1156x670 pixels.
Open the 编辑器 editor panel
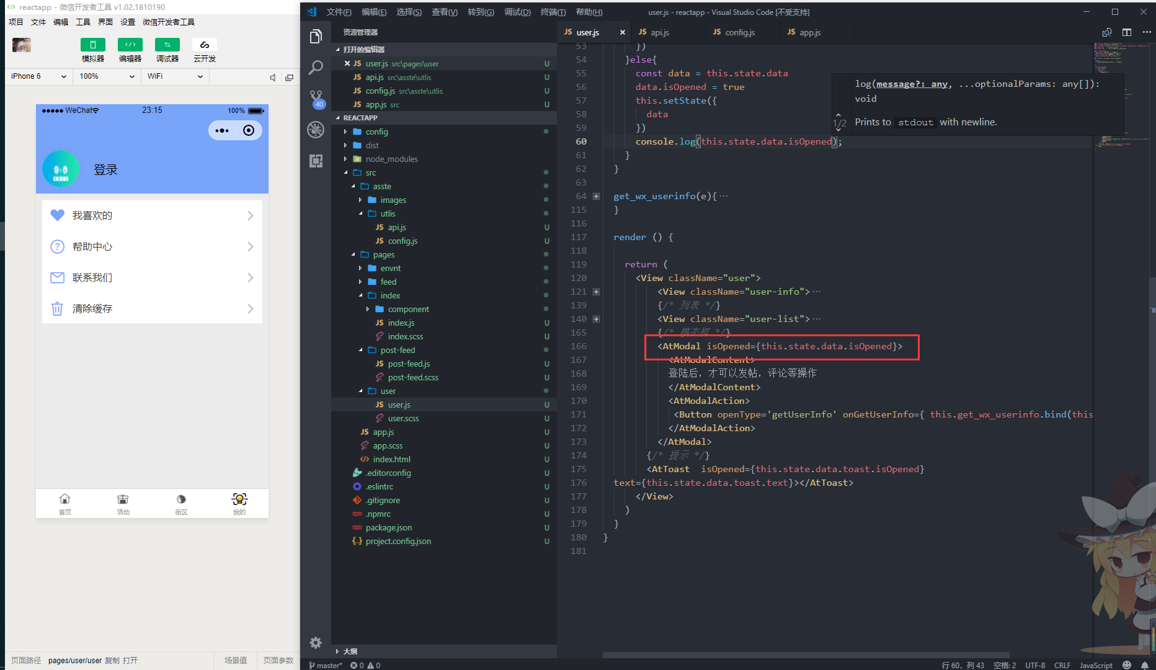[130, 50]
